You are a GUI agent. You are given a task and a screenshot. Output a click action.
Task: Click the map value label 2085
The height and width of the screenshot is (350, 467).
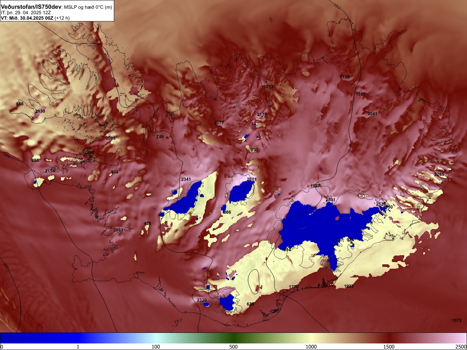point(111,138)
